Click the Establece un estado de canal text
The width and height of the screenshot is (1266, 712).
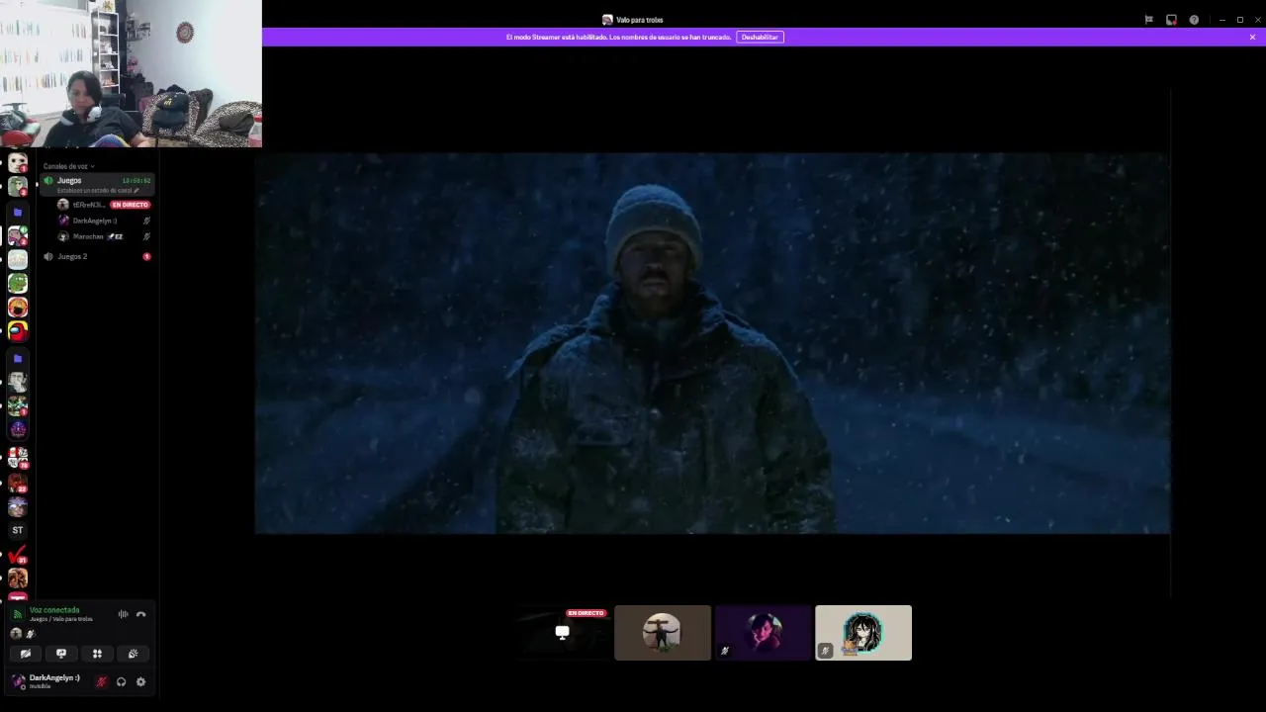tap(94, 190)
